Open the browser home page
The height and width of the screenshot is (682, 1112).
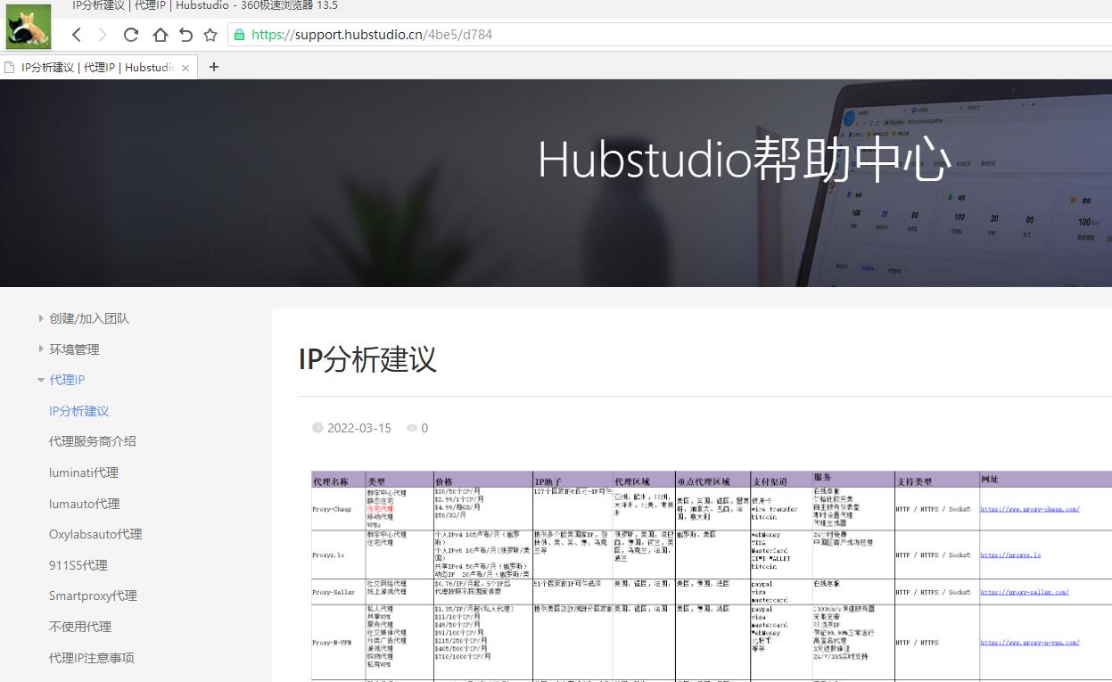coord(160,35)
